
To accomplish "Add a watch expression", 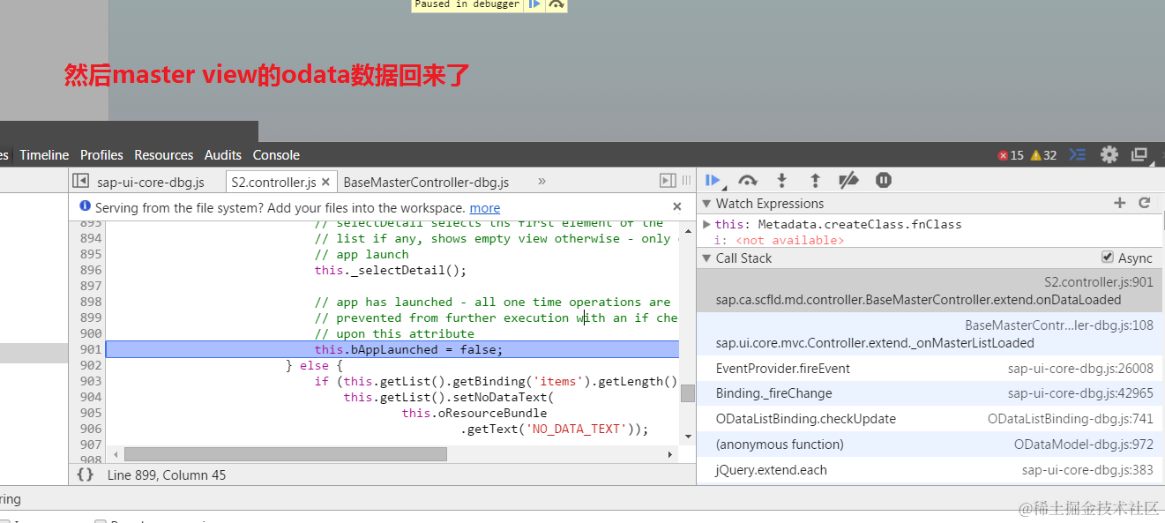I will pyautogui.click(x=1120, y=203).
